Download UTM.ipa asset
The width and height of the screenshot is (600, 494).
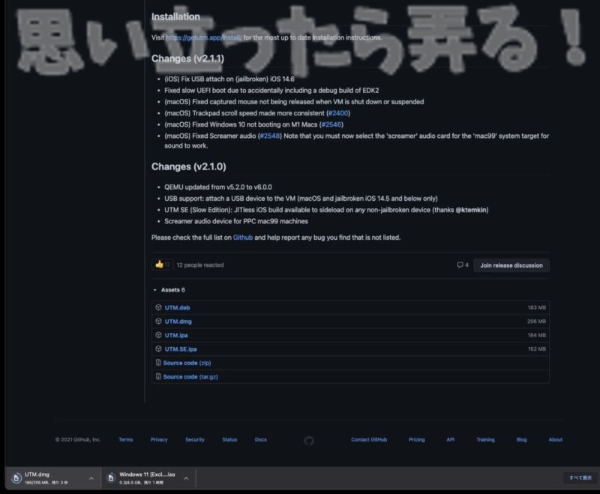tap(176, 335)
